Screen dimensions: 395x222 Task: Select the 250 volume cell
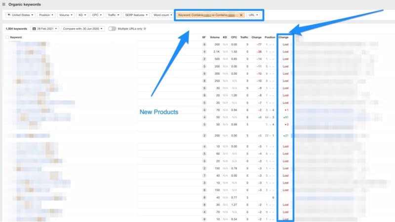pos(217,81)
